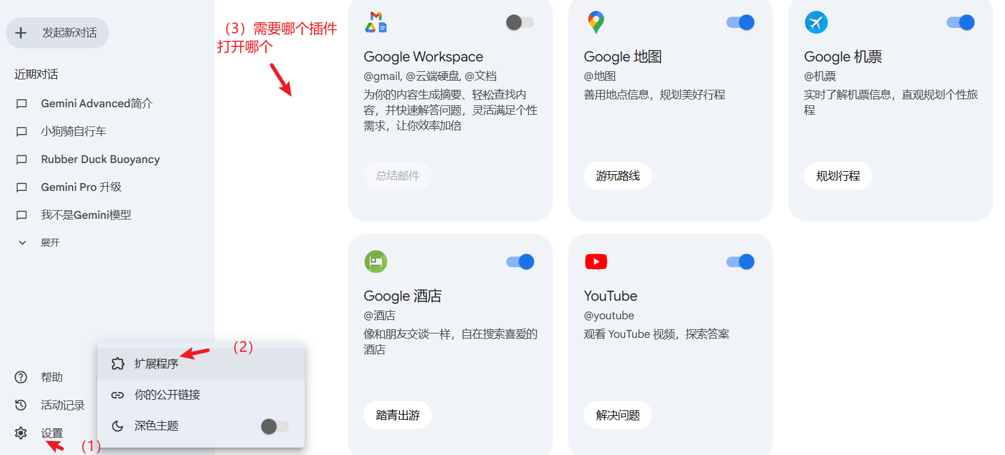Screen dimensions: 1005x455
Task: Click the moon dark theme icon
Action: (118, 426)
